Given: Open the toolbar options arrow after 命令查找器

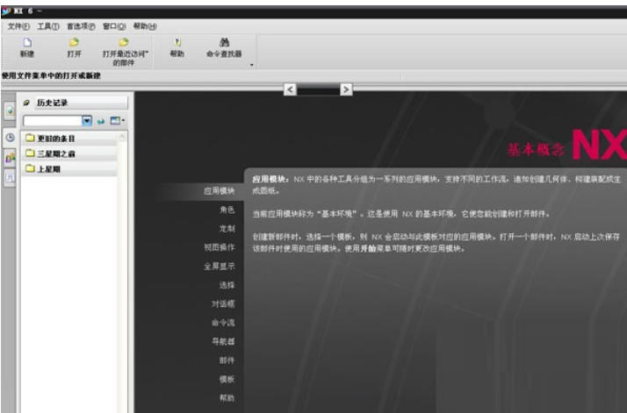Looking at the screenshot, I should (x=252, y=65).
